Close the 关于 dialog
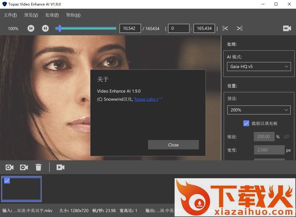Screen dimensions: 296x217 pyautogui.click(x=173, y=145)
